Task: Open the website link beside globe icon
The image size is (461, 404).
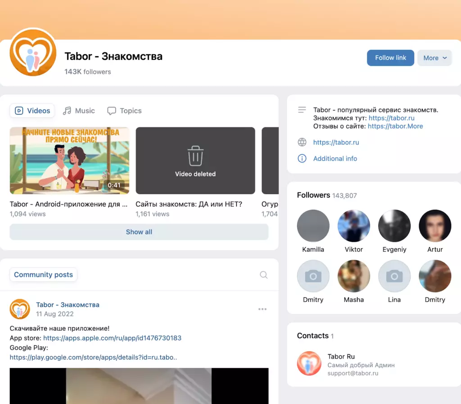Action: point(336,142)
